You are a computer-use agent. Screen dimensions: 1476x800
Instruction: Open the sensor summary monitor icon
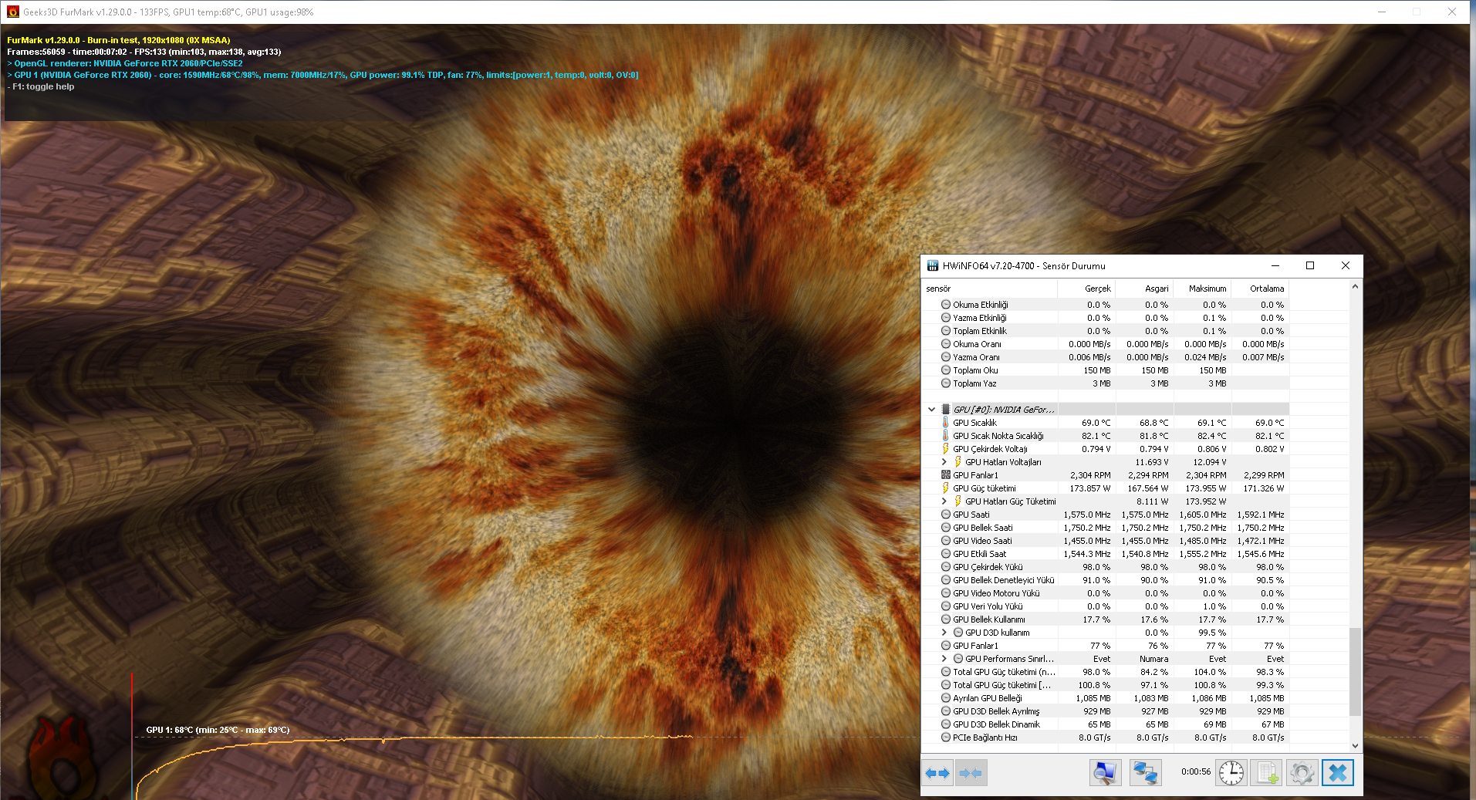(x=1105, y=772)
